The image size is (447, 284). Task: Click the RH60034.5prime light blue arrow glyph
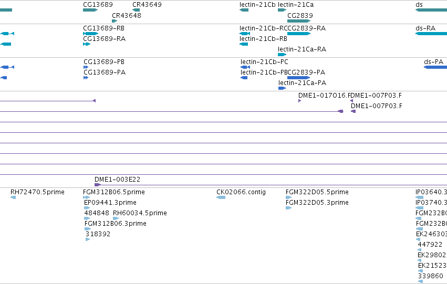coord(116,218)
